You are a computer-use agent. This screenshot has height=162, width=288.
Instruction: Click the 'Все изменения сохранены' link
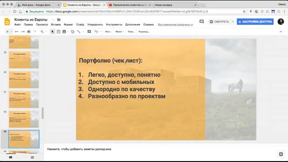175,24
